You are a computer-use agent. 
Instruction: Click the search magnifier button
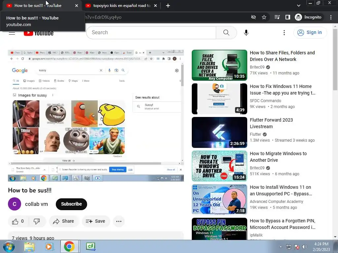point(226,33)
